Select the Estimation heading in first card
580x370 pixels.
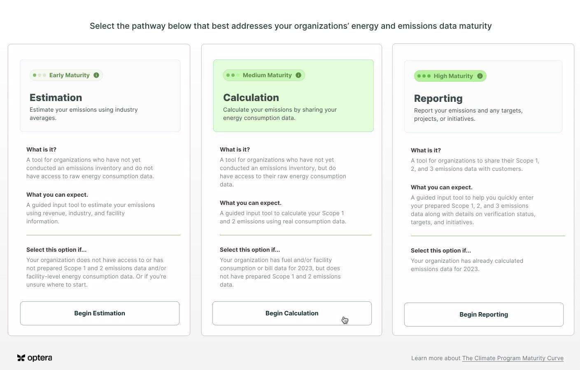pos(56,98)
